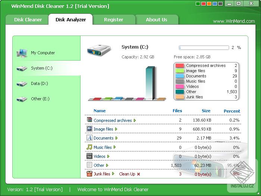The image size is (261, 196).
Task: Sort by the Name column header
Action: (100, 111)
